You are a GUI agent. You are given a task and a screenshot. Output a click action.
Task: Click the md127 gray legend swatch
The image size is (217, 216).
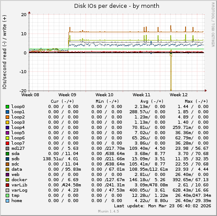(x=7, y=148)
